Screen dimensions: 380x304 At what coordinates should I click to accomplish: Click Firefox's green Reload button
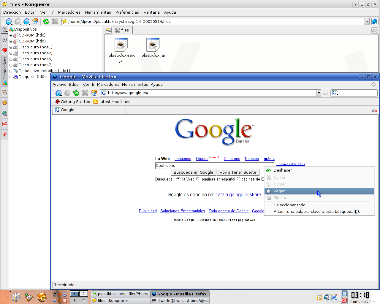point(76,93)
